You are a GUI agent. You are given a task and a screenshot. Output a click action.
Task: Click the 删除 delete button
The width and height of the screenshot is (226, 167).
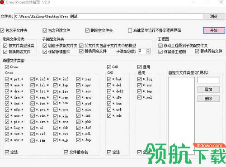coord(208,99)
